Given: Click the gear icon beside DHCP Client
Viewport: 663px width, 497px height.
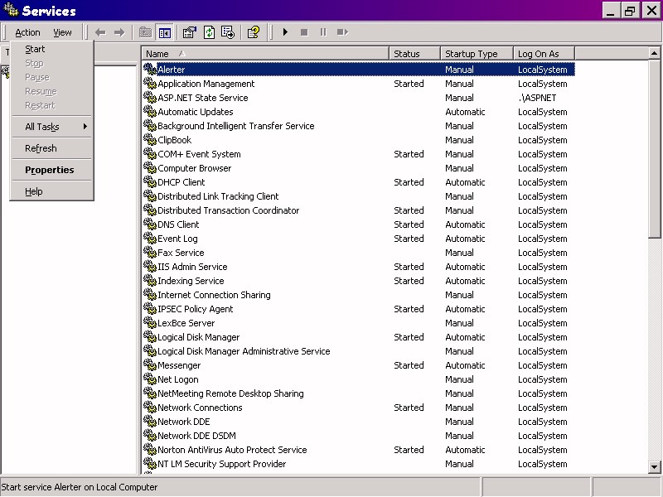Looking at the screenshot, I should (x=150, y=182).
